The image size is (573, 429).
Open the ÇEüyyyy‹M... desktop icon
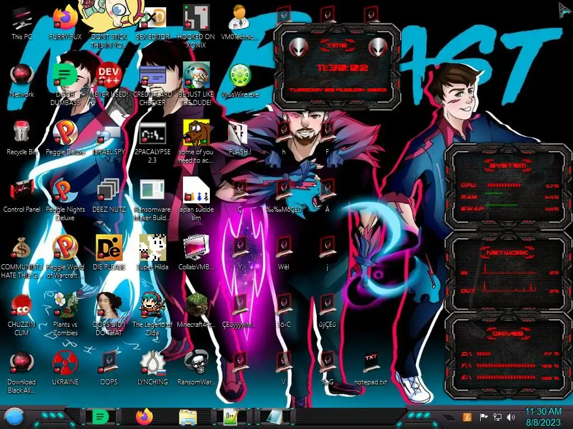[239, 311]
